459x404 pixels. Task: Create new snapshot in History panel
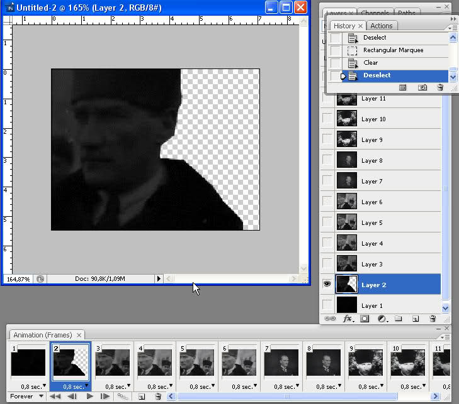coord(423,87)
